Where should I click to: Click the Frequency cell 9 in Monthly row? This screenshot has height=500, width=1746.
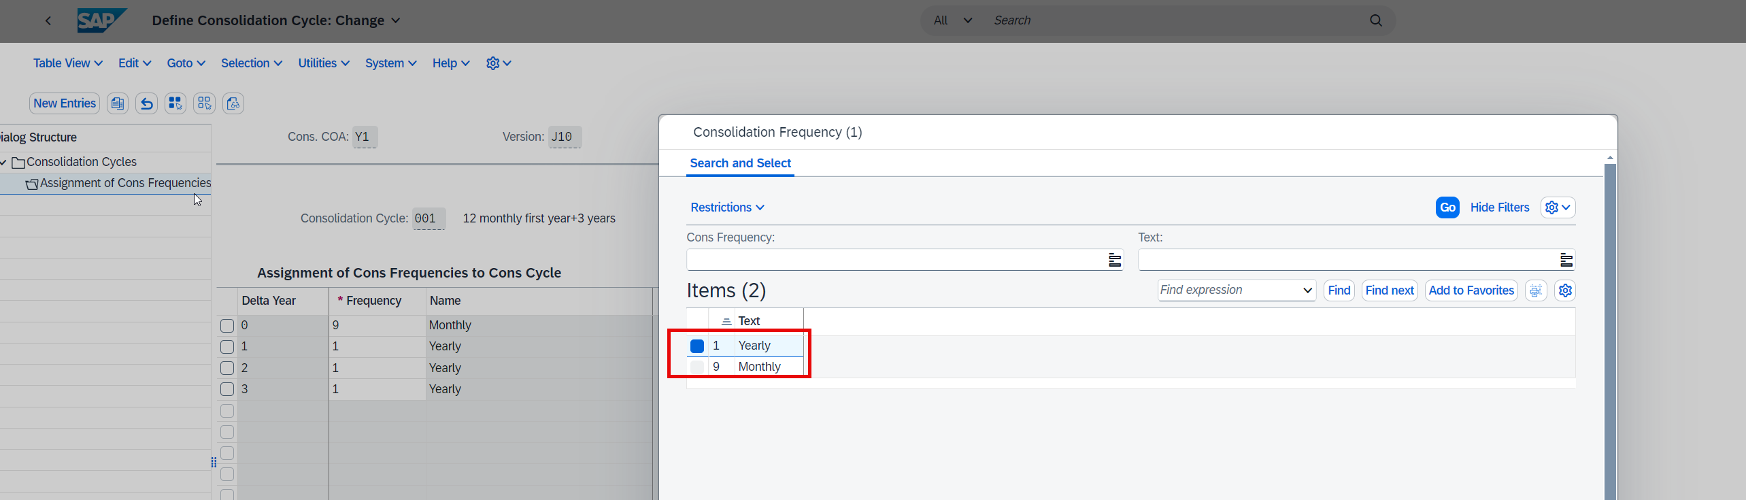(x=377, y=325)
